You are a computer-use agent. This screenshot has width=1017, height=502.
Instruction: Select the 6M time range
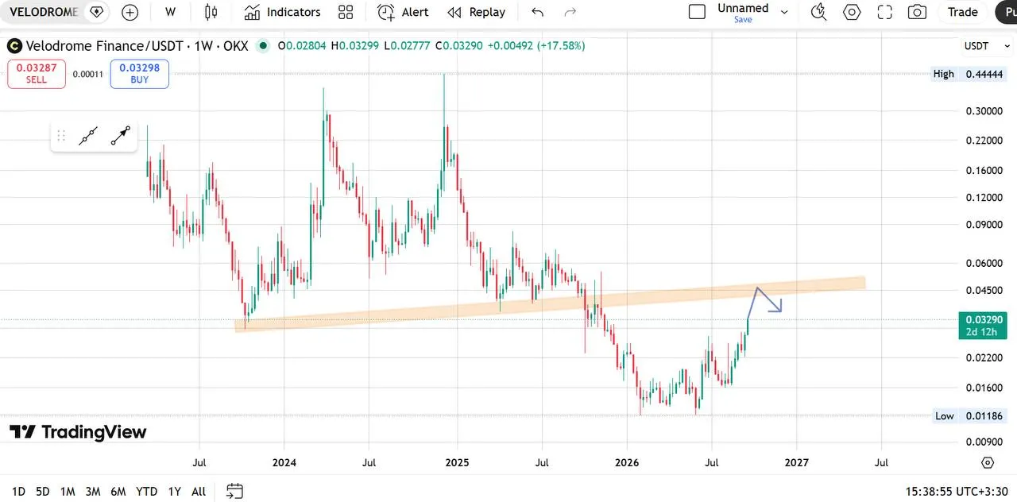coord(118,492)
